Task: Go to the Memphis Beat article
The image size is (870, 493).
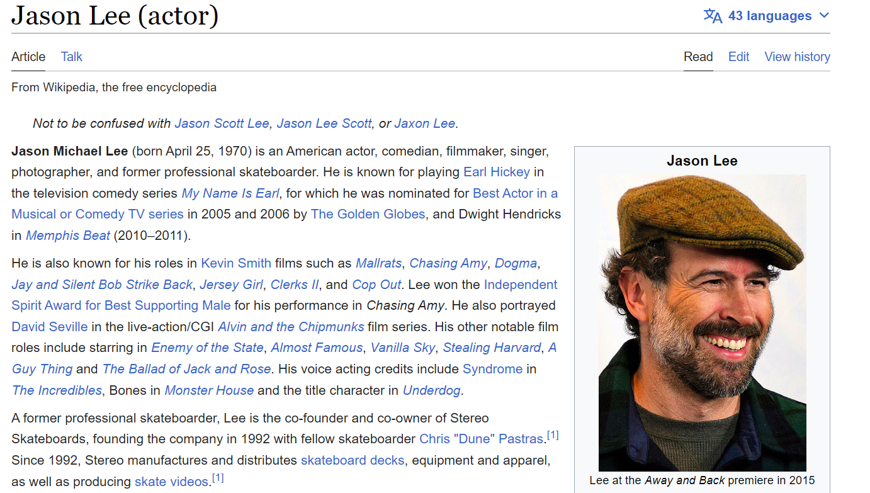Action: 67,235
